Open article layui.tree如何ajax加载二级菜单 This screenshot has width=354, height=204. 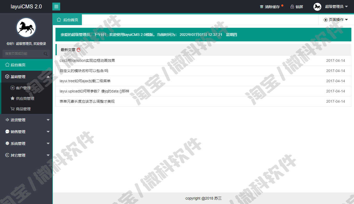pos(85,81)
